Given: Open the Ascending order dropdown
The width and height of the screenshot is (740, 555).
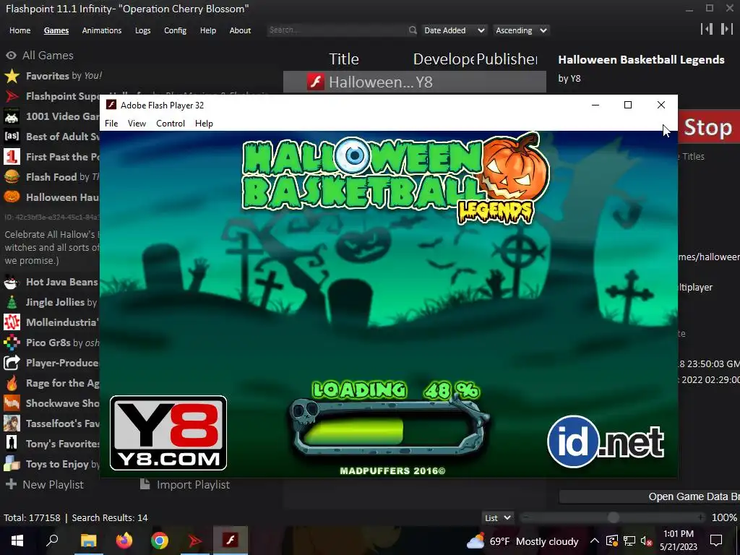Looking at the screenshot, I should tap(521, 30).
